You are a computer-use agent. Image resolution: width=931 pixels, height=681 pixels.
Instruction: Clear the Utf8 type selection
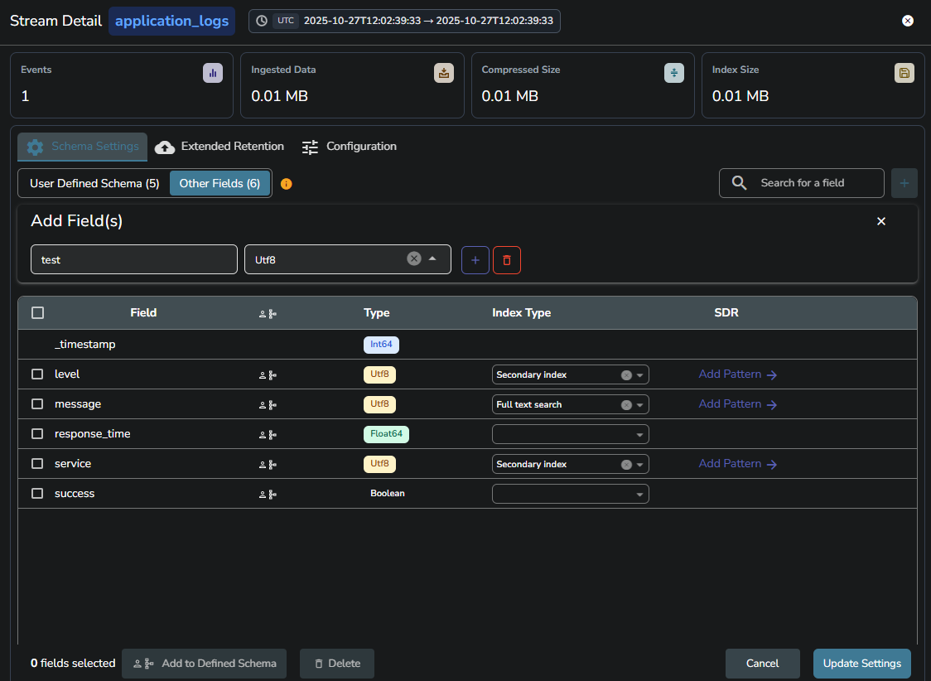pos(414,258)
